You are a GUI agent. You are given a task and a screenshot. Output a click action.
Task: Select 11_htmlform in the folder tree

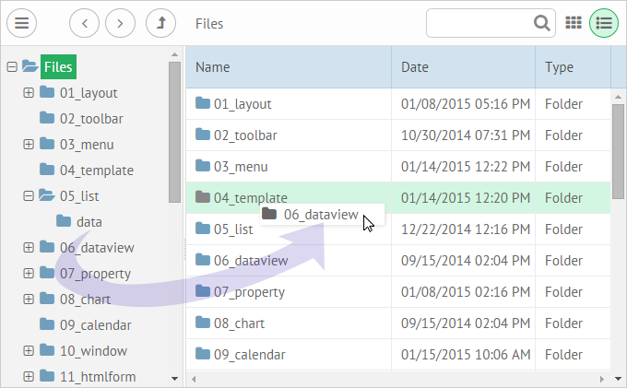click(98, 377)
